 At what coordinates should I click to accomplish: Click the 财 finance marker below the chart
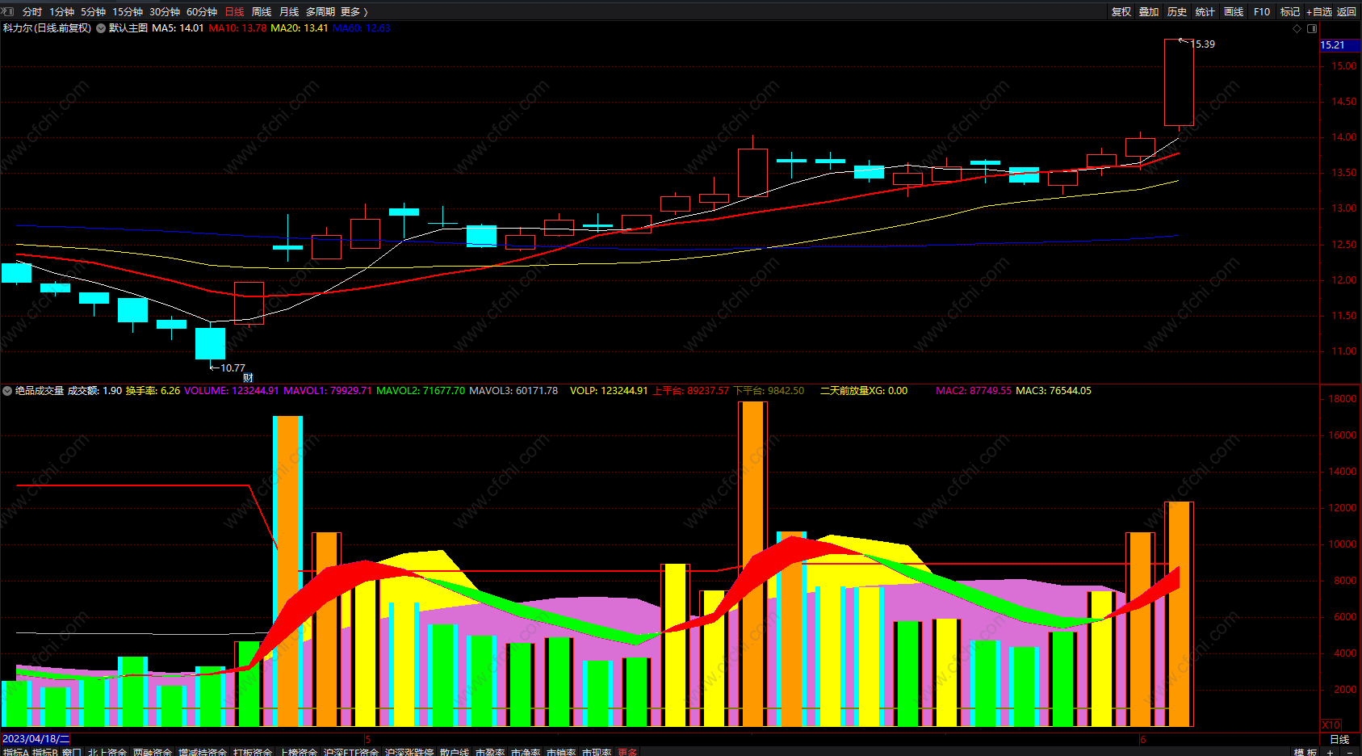pos(249,378)
